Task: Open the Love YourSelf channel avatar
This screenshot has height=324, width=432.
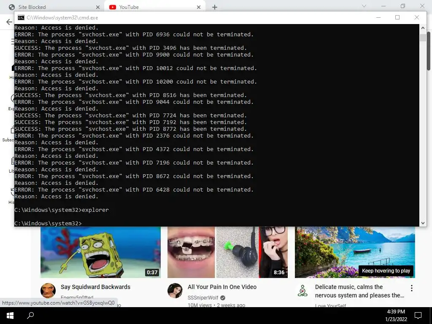Action: tap(302, 290)
